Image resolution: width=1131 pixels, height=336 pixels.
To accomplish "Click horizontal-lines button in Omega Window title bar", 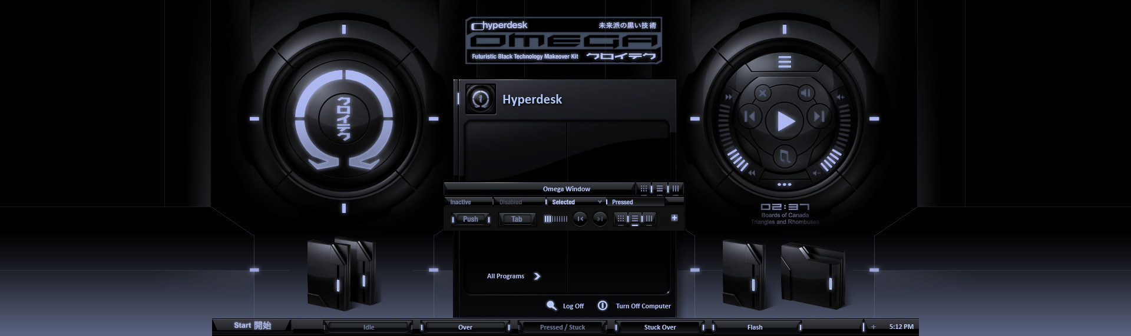I will pyautogui.click(x=660, y=189).
